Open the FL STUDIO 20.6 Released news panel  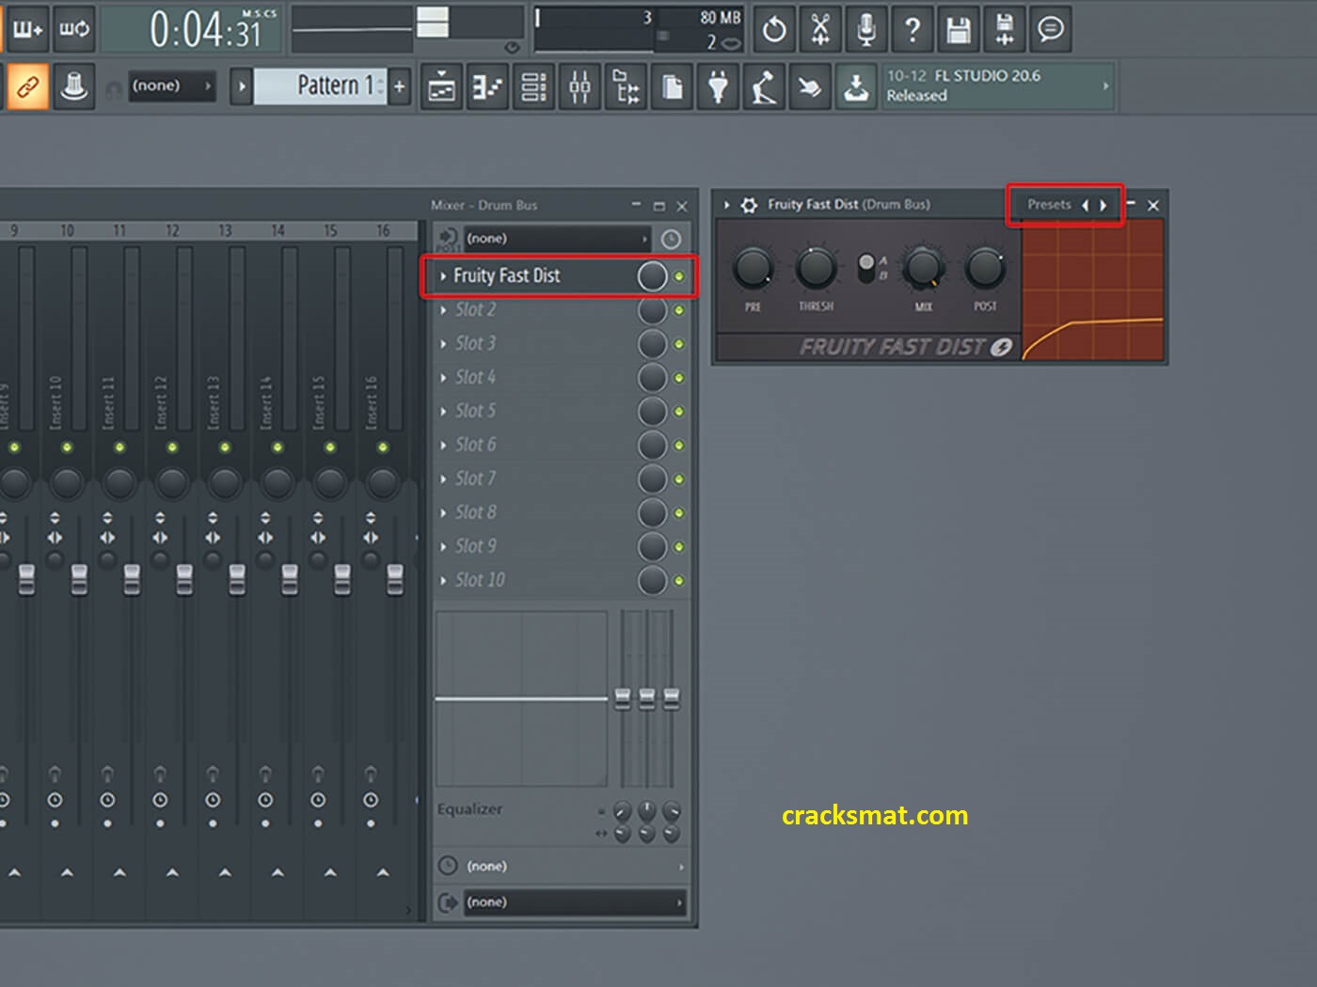coord(998,86)
